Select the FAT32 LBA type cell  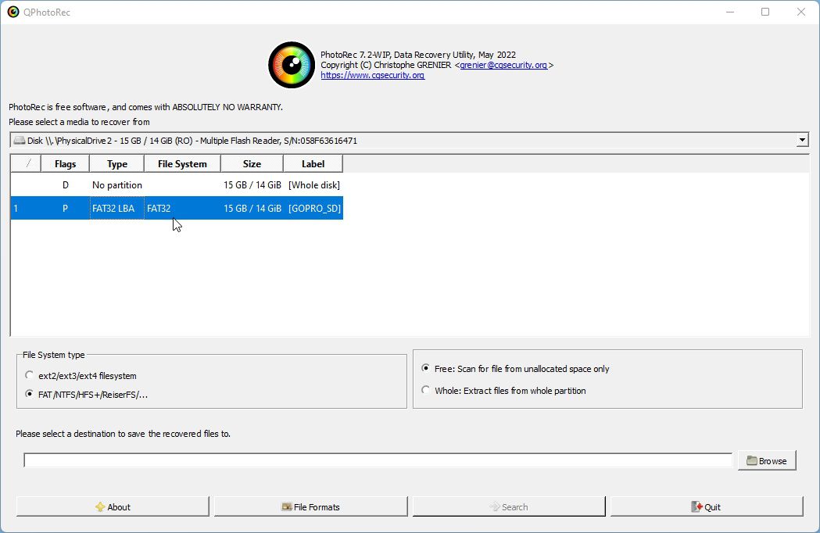point(116,208)
